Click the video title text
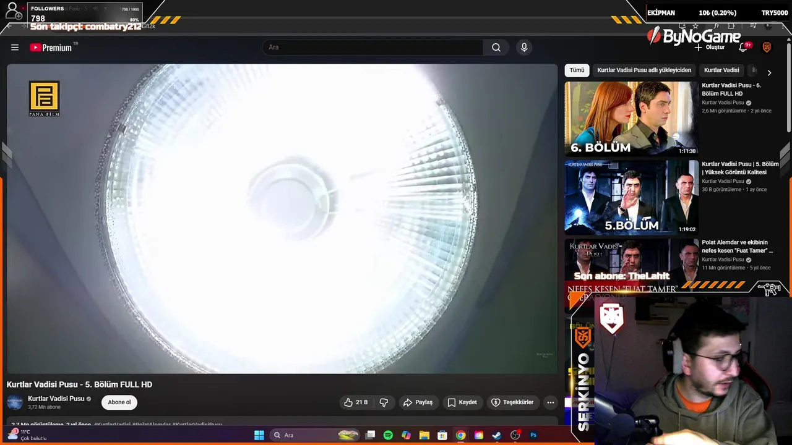792x445 pixels. [x=79, y=384]
